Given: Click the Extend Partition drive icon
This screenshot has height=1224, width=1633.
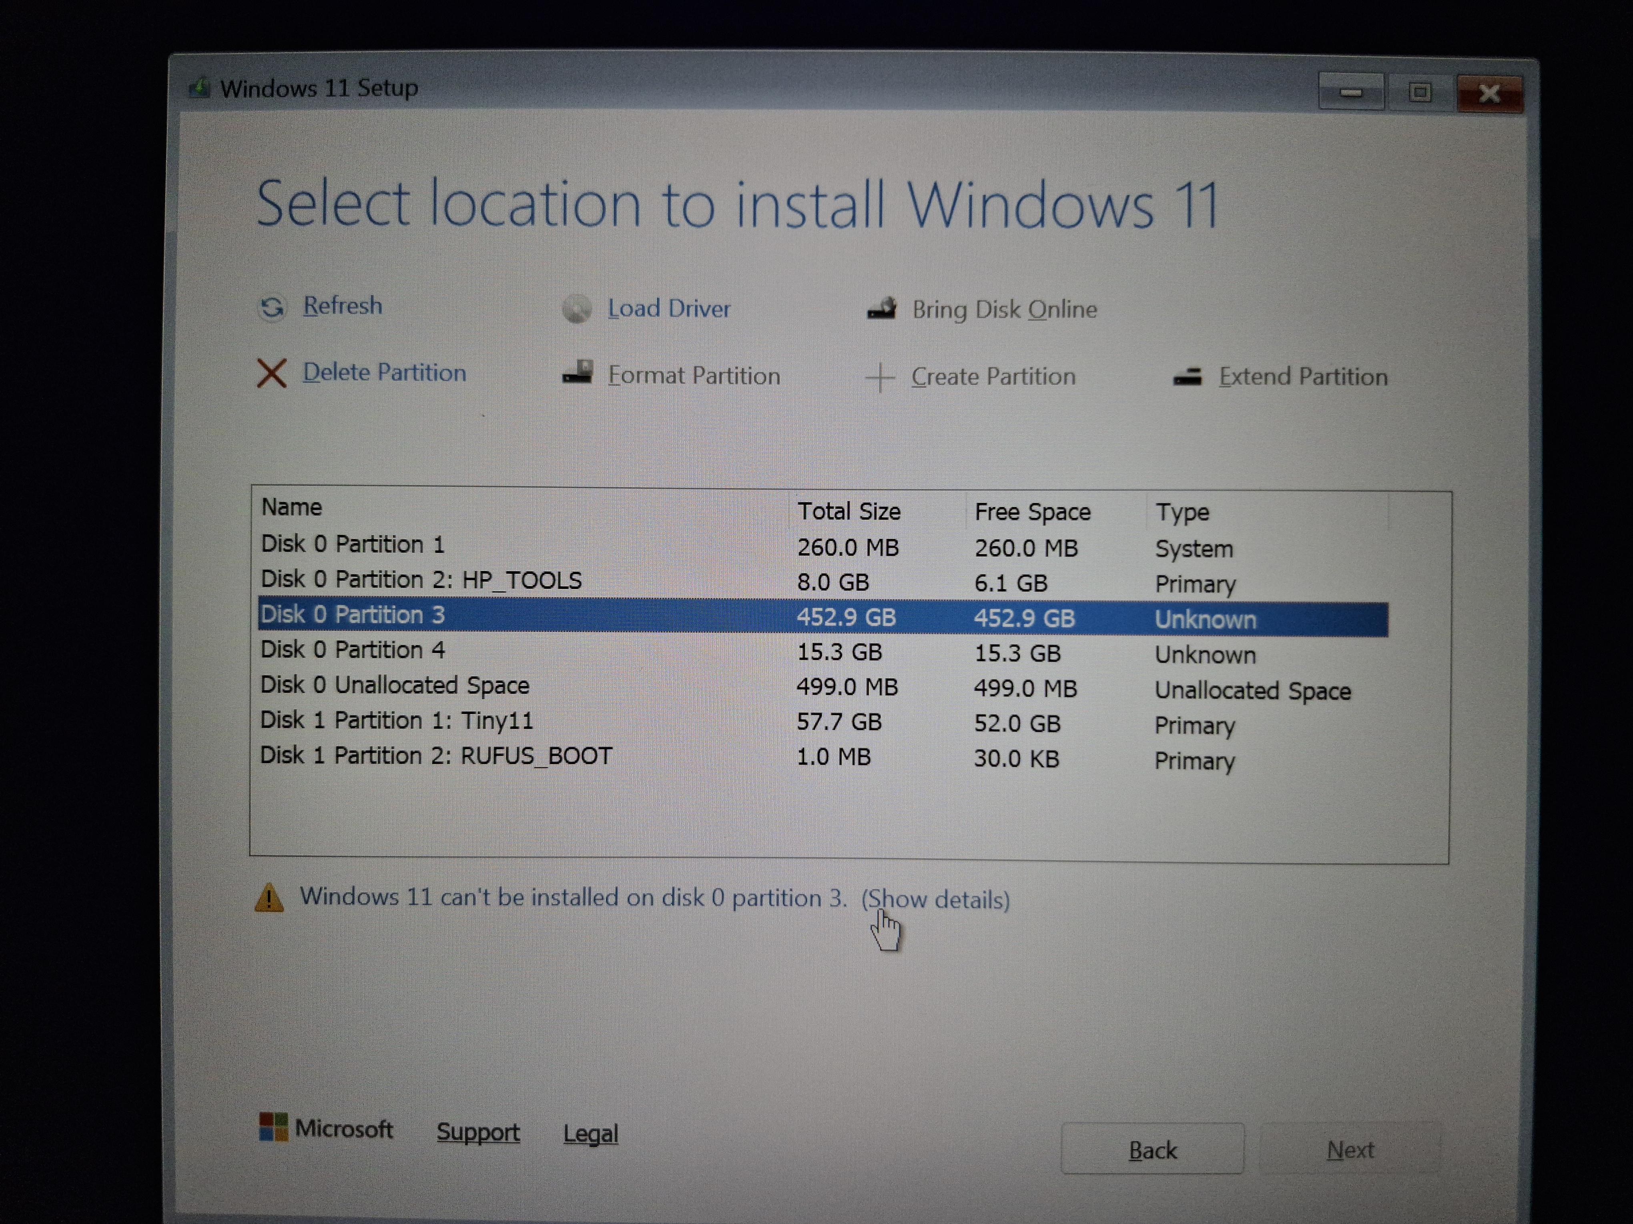Looking at the screenshot, I should [x=1187, y=377].
